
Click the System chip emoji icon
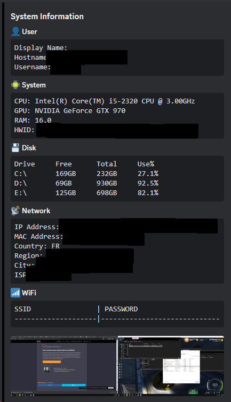click(15, 85)
